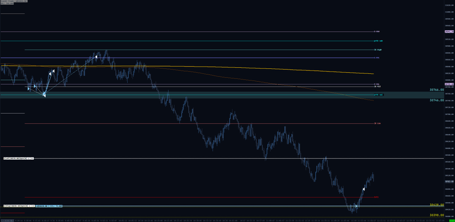Image resolution: width=455 pixels, height=222 pixels.
Task: Click the yellow 30398.00 price label
Action: 437,215
